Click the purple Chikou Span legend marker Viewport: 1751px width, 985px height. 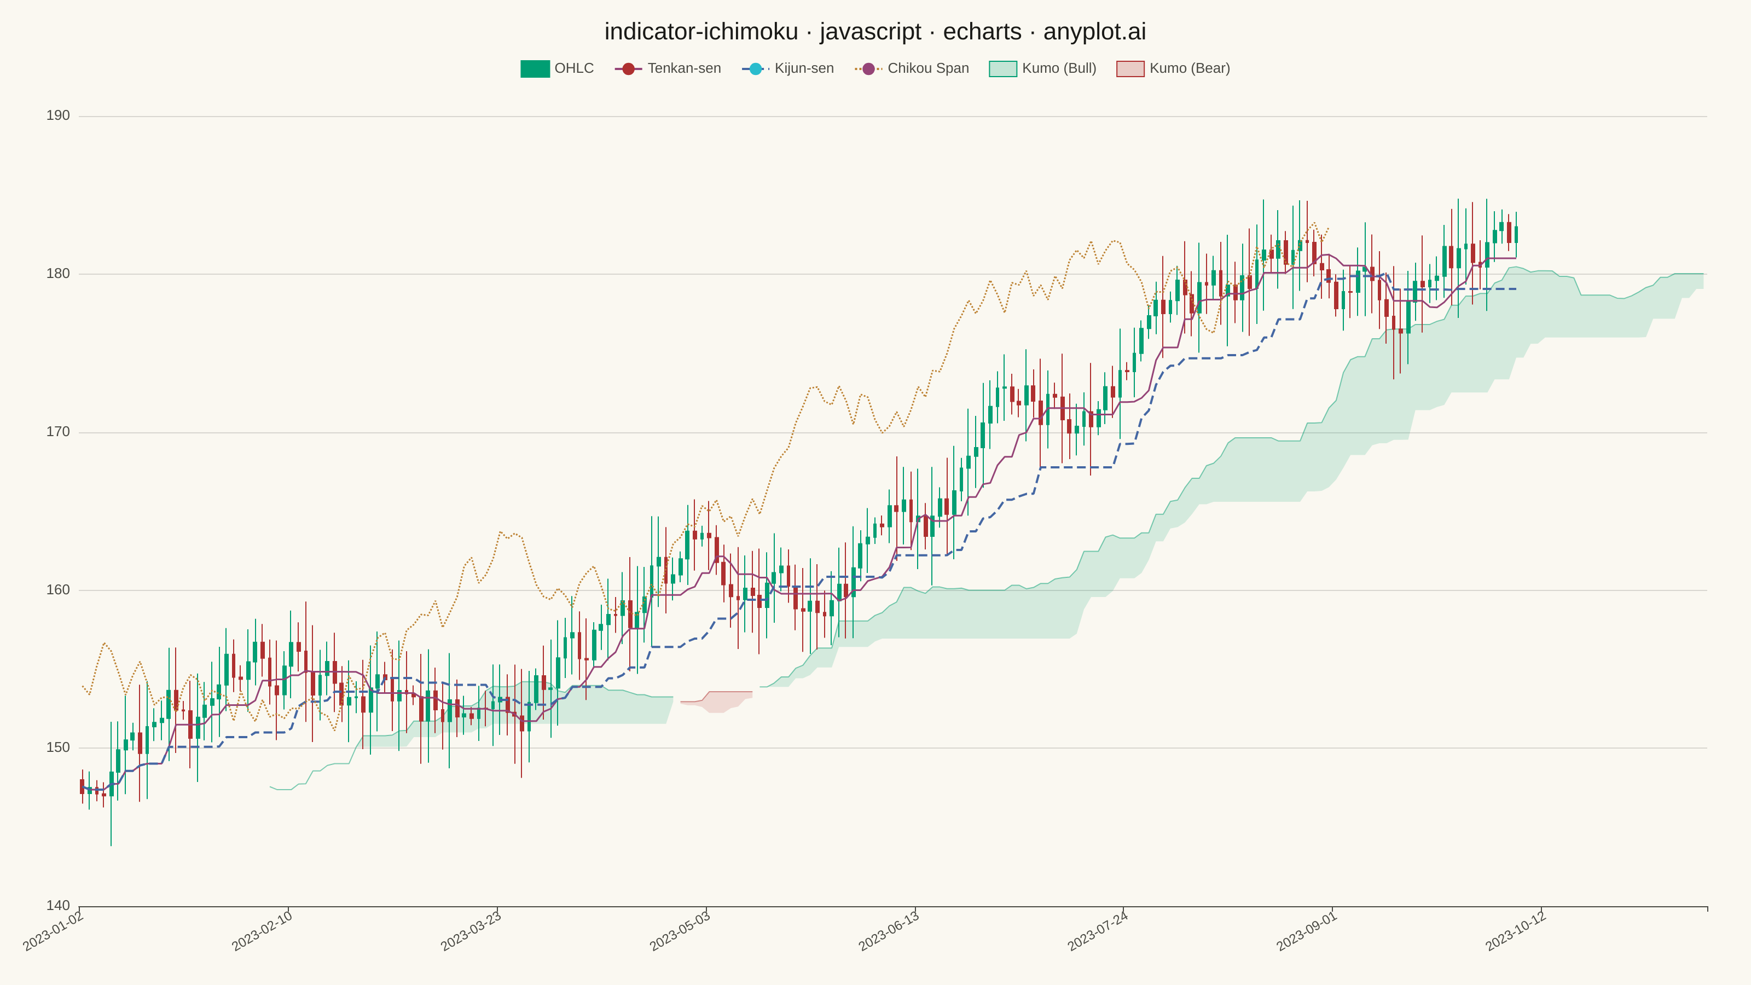click(868, 68)
